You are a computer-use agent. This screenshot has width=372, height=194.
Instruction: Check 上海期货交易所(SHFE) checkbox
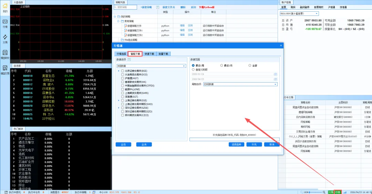coord(122,93)
